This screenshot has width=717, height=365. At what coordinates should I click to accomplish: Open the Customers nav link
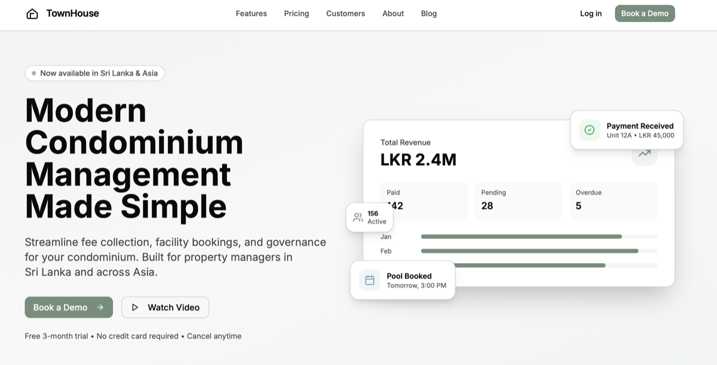tap(345, 14)
